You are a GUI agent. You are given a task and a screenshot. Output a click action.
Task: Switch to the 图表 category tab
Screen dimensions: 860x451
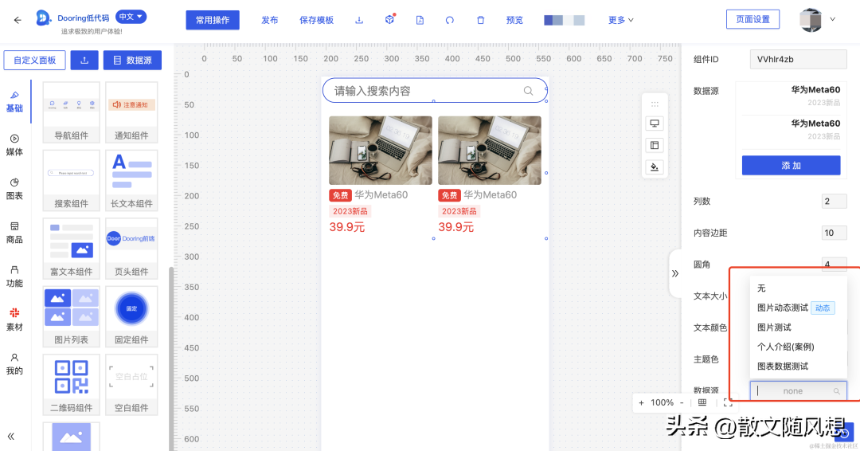click(x=14, y=190)
